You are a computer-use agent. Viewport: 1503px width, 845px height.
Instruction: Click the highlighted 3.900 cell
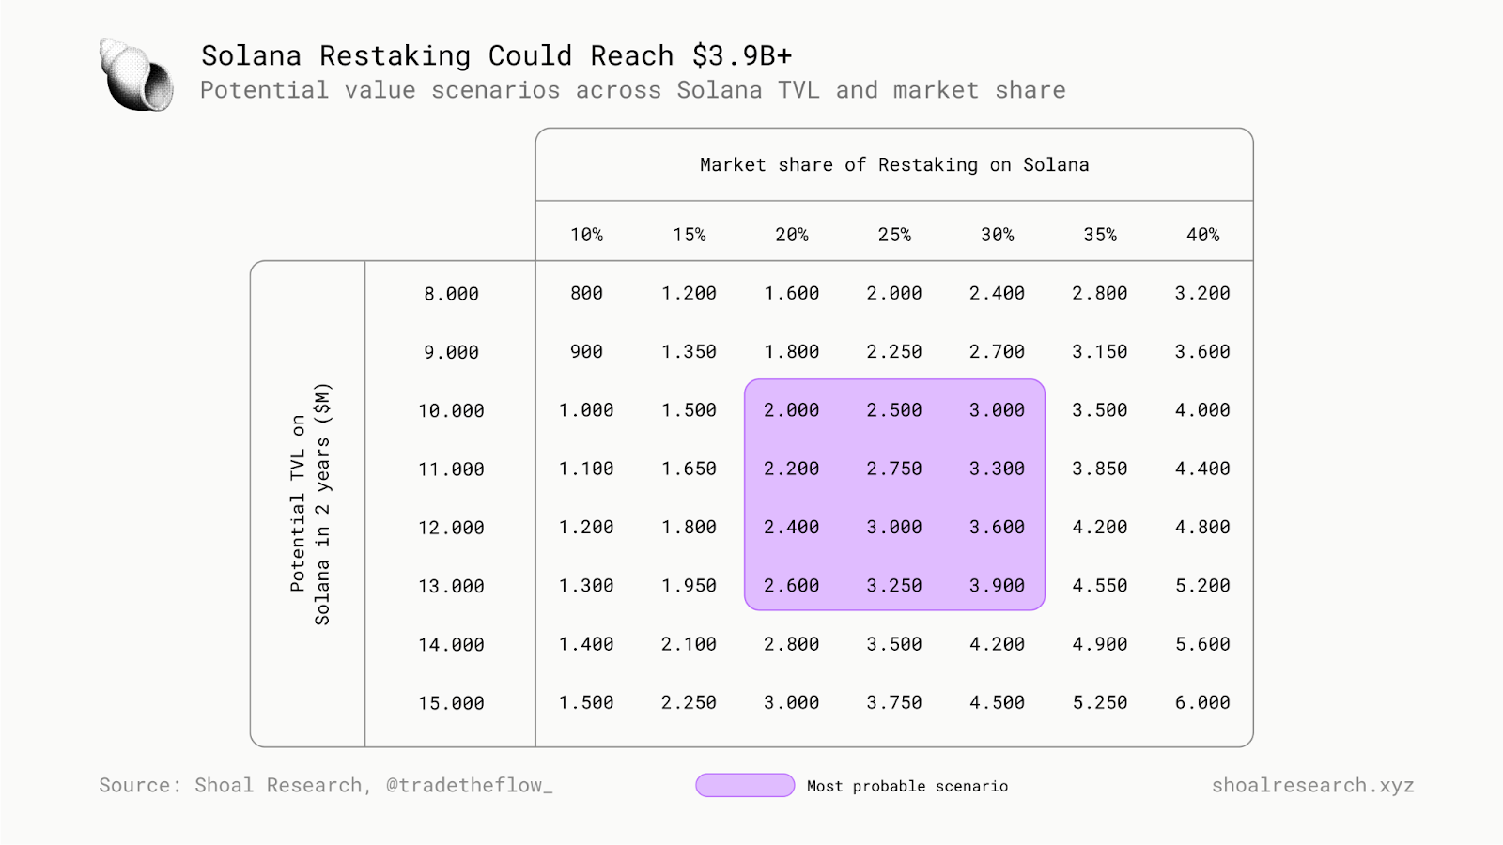(998, 586)
